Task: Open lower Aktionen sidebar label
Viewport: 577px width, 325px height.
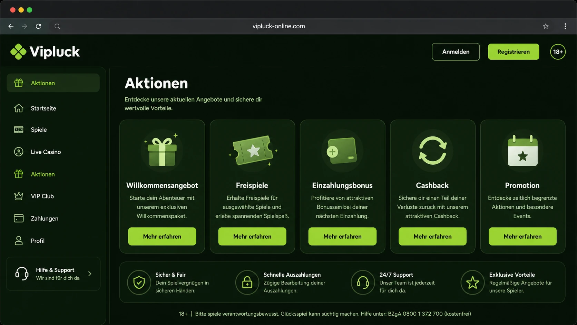Action: pos(43,174)
